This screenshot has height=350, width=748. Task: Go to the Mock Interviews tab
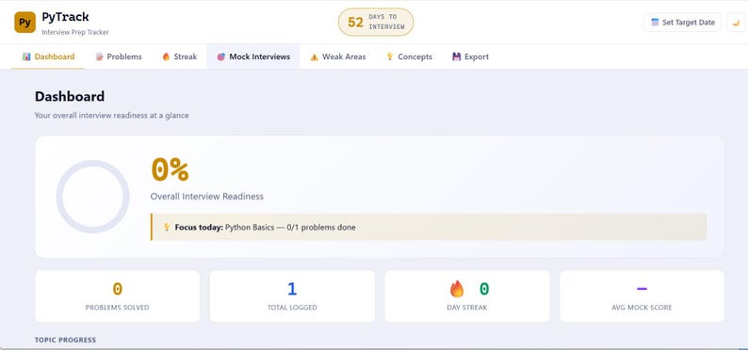(253, 56)
